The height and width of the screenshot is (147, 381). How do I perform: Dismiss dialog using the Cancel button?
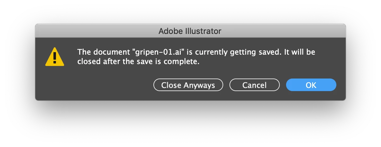tap(254, 85)
